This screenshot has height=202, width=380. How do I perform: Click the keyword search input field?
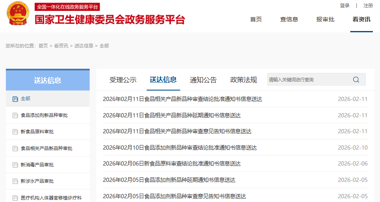click(308, 80)
